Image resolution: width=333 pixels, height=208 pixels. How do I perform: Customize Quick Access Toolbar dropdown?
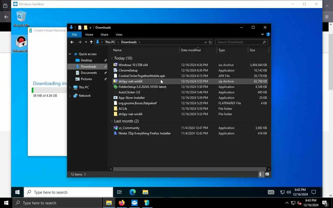[x=90, y=28]
